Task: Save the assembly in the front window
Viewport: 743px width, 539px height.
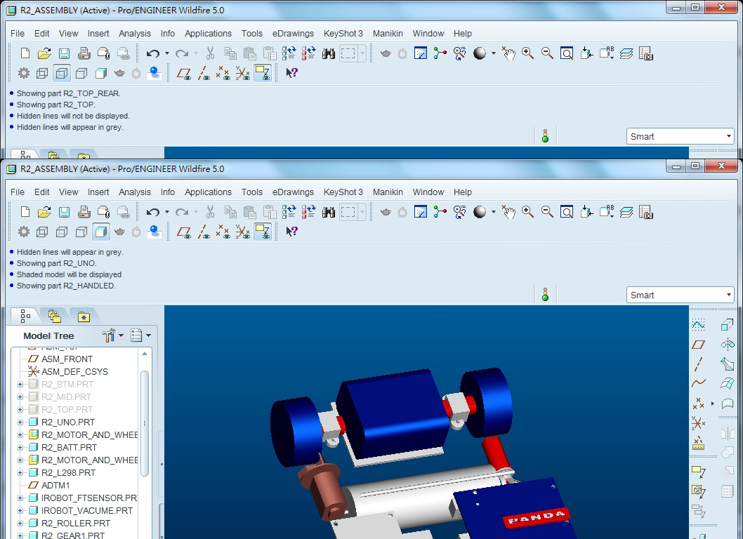Action: (x=64, y=212)
